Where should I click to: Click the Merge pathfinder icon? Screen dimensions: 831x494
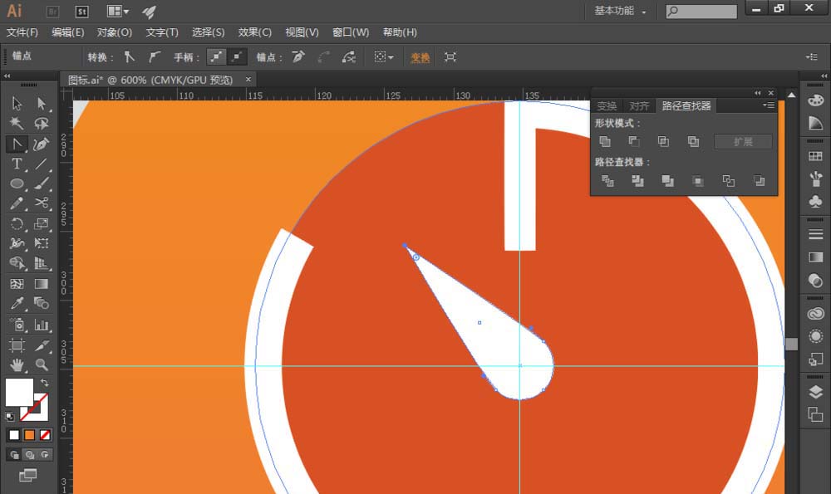coord(668,181)
